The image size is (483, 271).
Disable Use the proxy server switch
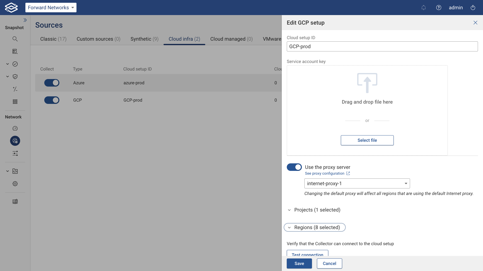pos(294,167)
